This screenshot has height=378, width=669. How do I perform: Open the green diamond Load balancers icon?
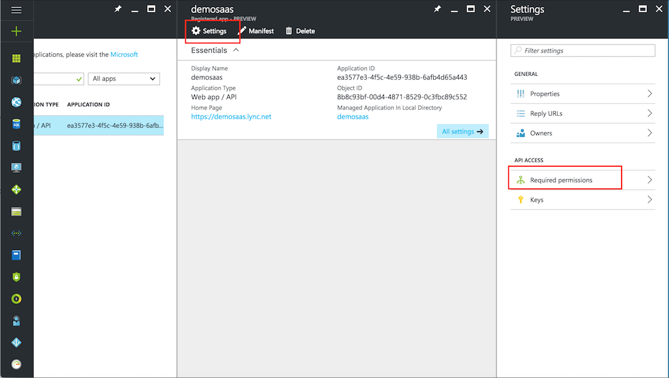point(16,190)
